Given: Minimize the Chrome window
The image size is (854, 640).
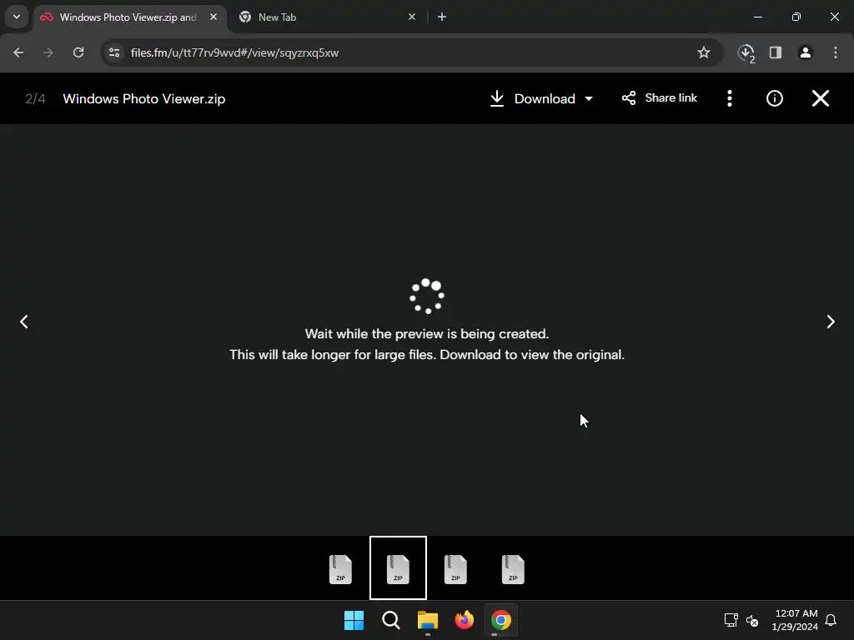Looking at the screenshot, I should [x=757, y=17].
